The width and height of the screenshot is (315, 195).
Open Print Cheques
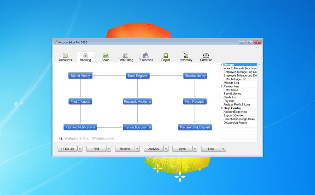[x=81, y=102]
